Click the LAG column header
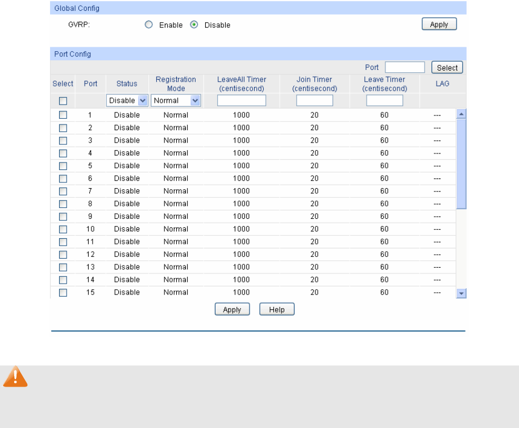This screenshot has height=428, width=519. (442, 84)
